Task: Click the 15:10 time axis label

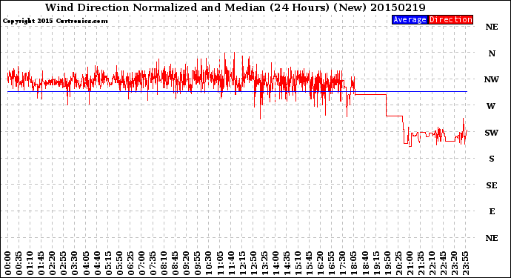Action: (298, 263)
